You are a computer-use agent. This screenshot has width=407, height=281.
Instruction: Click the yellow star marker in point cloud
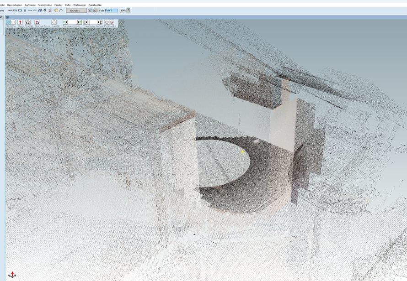(x=242, y=152)
